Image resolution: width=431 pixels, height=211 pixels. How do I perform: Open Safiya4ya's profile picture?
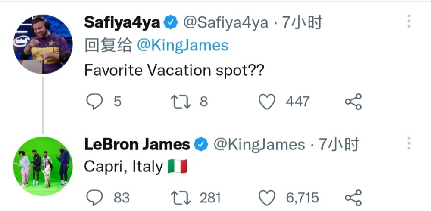(43, 44)
